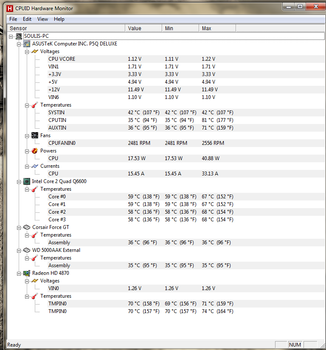Click the 33.13 A max current value
Image resolution: width=326 pixels, height=350 pixels.
click(x=210, y=174)
